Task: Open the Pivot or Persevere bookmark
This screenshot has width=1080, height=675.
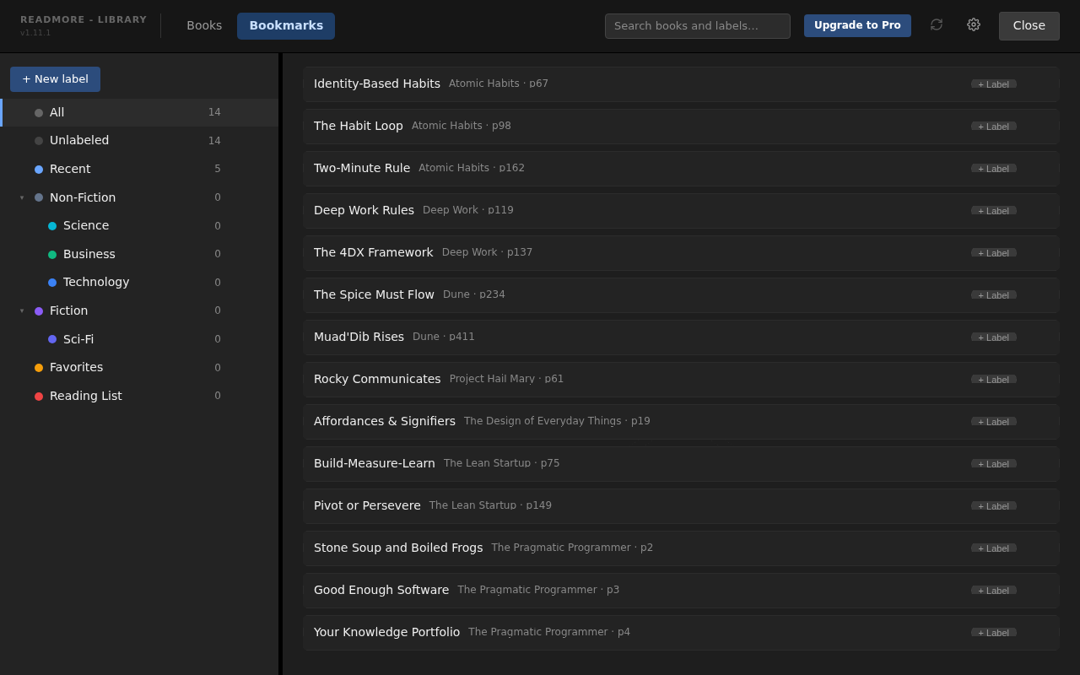Action: click(681, 506)
